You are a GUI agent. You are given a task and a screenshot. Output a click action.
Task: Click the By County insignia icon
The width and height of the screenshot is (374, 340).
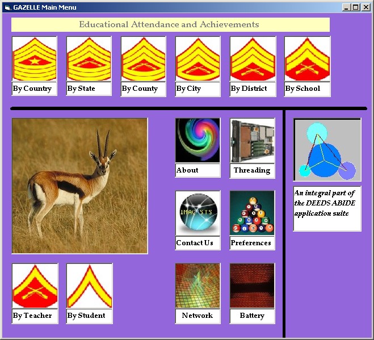pos(144,59)
